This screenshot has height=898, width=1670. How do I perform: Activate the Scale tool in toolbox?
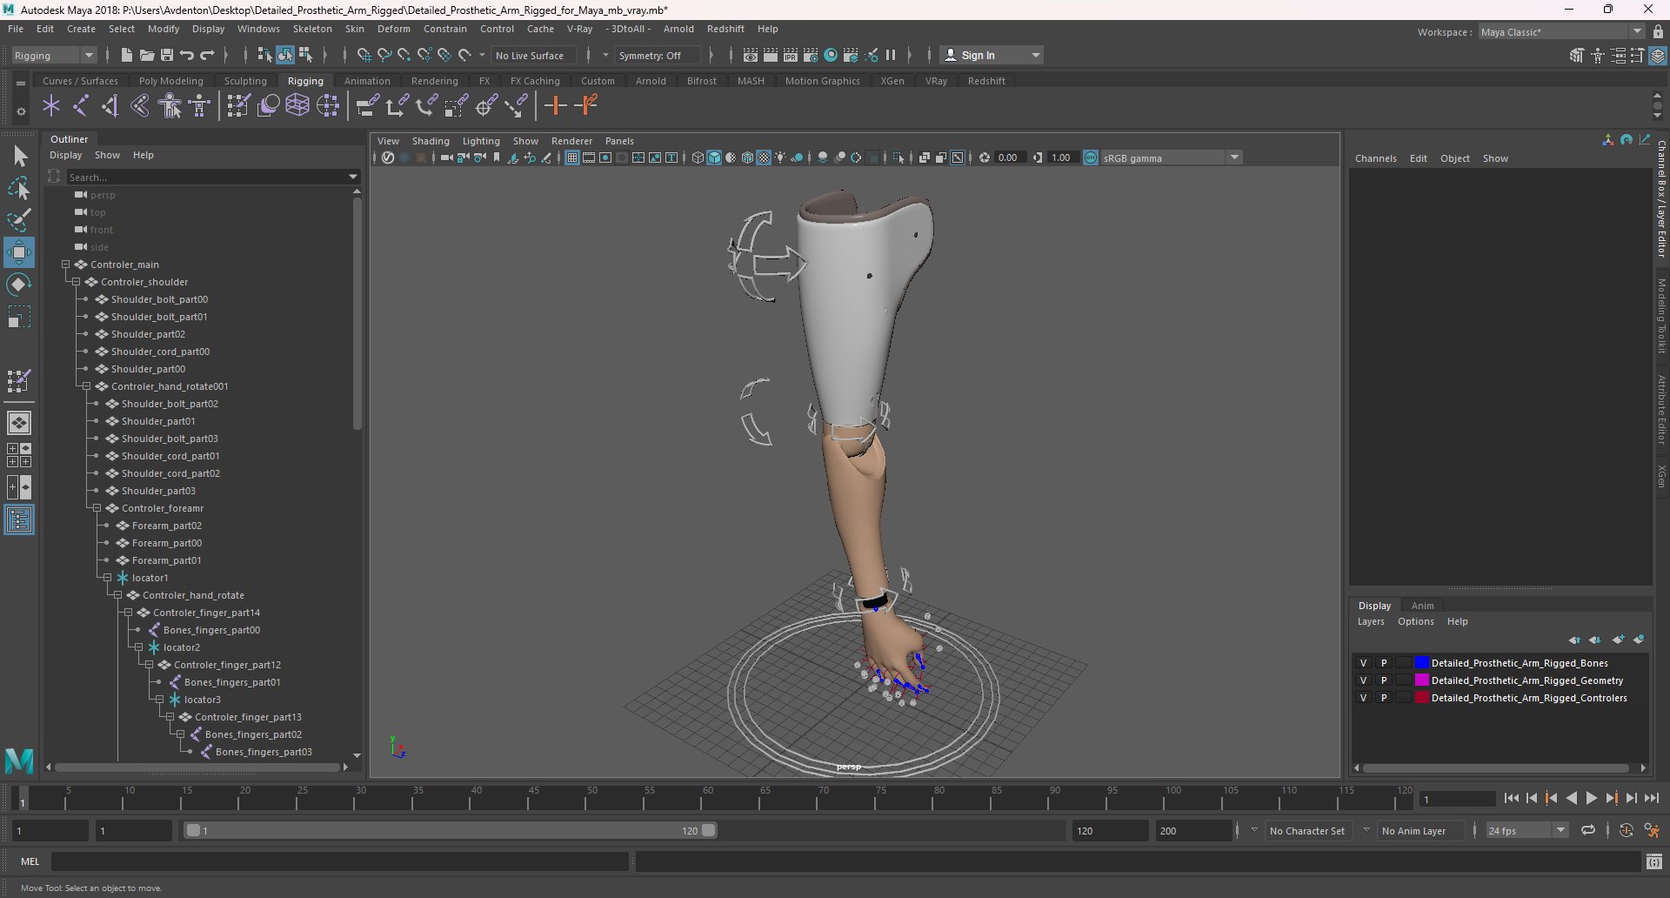pyautogui.click(x=19, y=317)
